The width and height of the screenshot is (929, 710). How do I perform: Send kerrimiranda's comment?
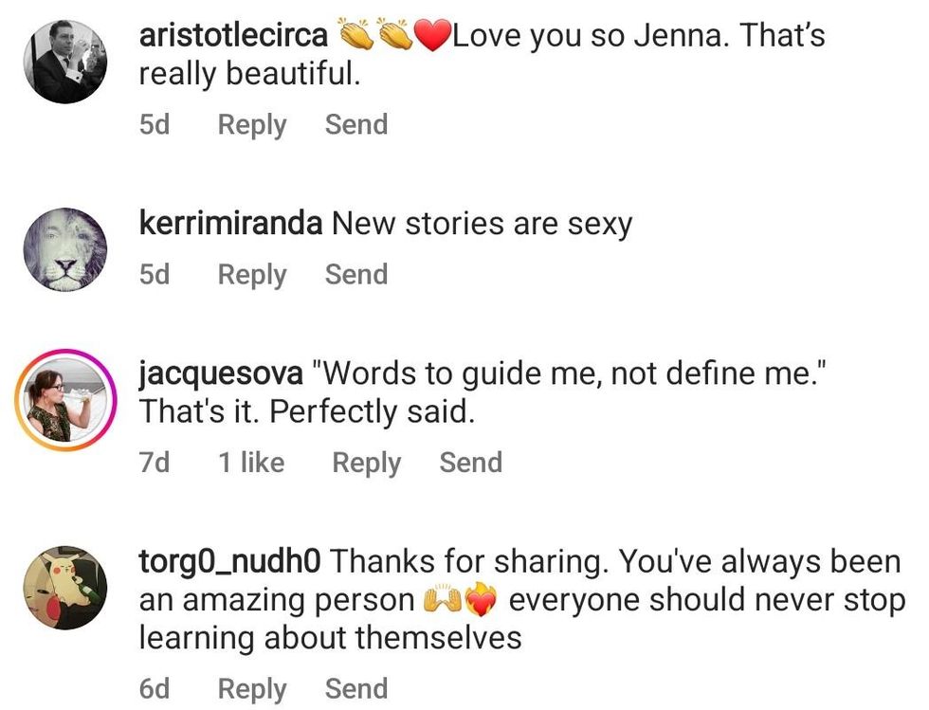tap(356, 274)
